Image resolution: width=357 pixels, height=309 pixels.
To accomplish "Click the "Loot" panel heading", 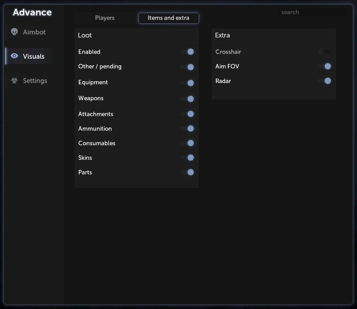I will (84, 35).
